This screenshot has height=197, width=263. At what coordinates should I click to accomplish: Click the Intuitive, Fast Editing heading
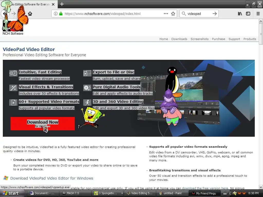pyautogui.click(x=40, y=72)
